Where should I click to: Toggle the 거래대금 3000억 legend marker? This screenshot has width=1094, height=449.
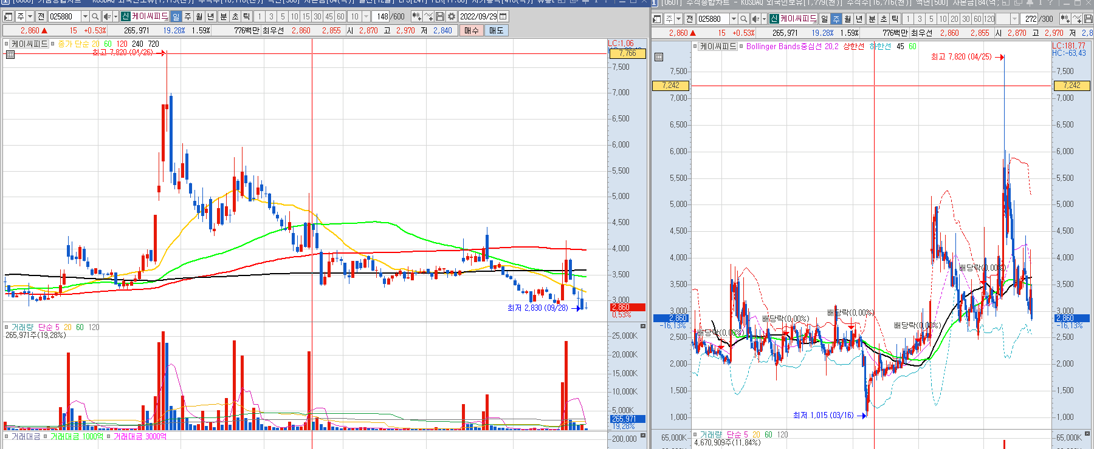tap(109, 436)
